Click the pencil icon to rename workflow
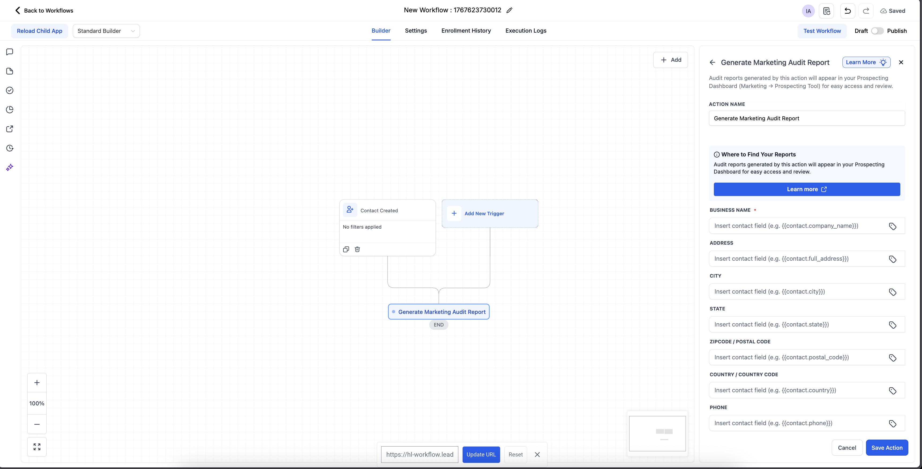Screen dimensions: 922x469 tap(509, 10)
